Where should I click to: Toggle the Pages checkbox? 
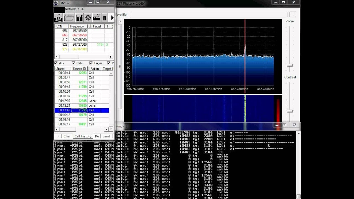(x=91, y=63)
